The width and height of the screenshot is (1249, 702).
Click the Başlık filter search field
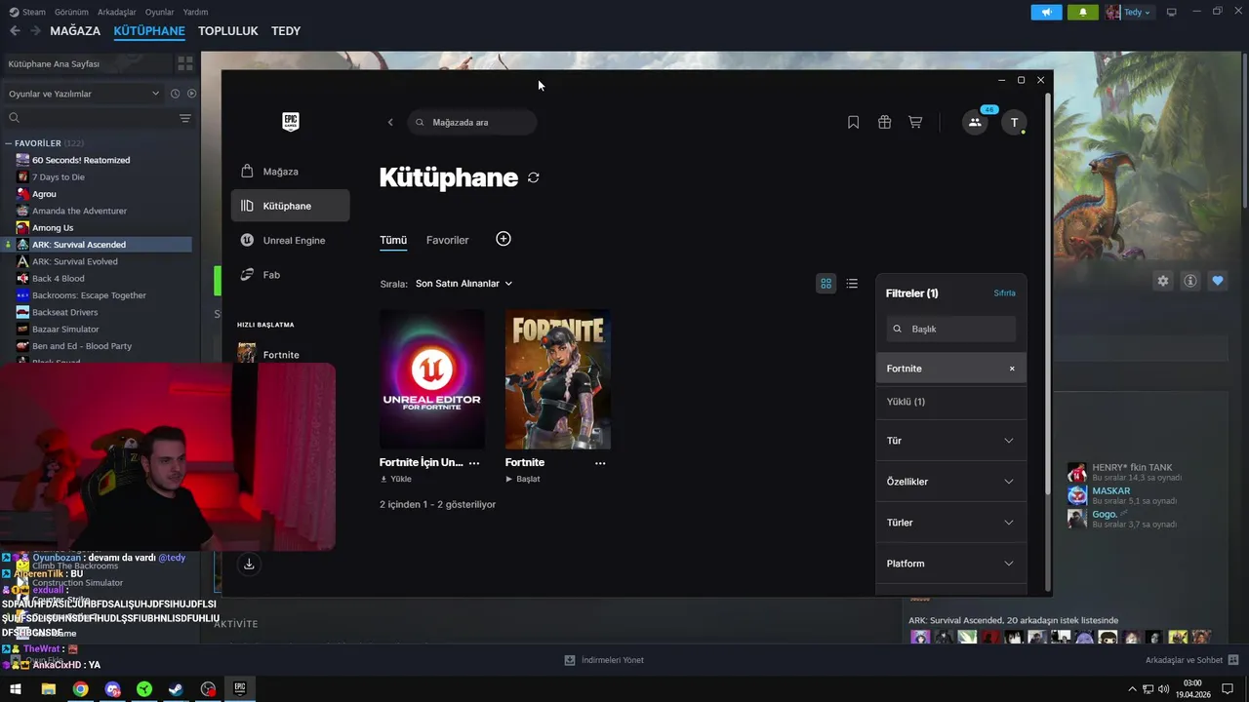pyautogui.click(x=950, y=330)
